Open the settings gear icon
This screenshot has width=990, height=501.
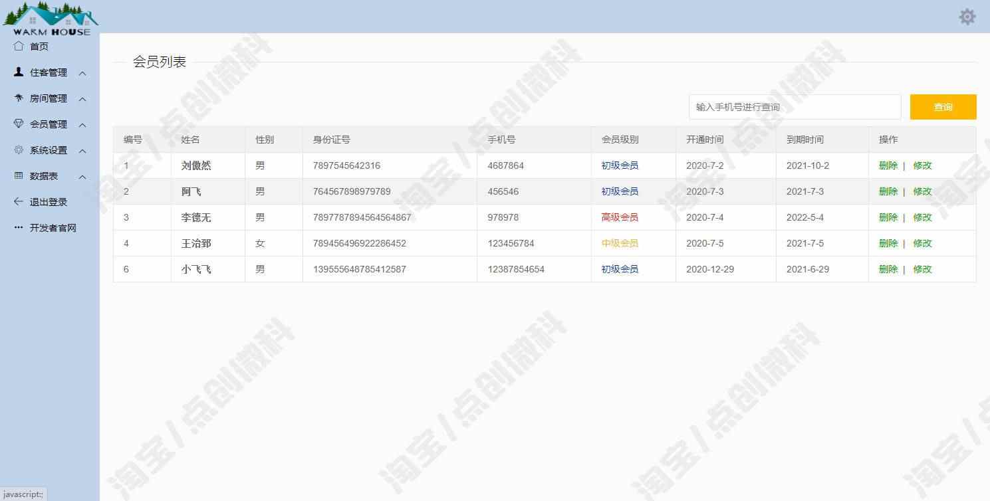click(x=967, y=17)
